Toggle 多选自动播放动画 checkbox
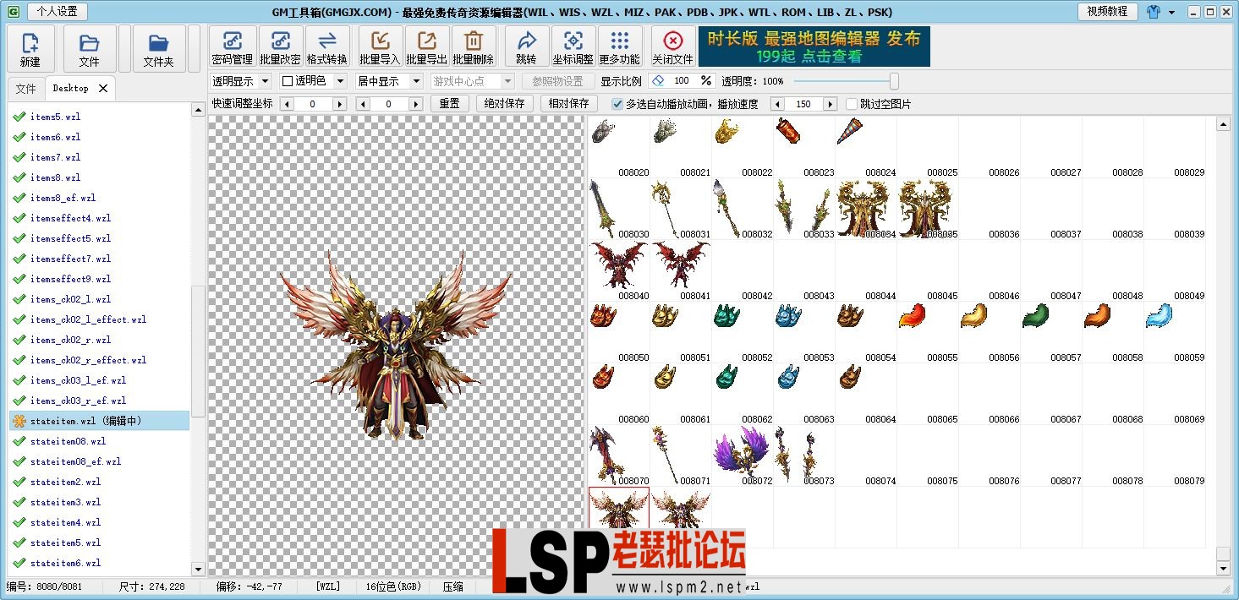This screenshot has height=600, width=1239. point(617,104)
